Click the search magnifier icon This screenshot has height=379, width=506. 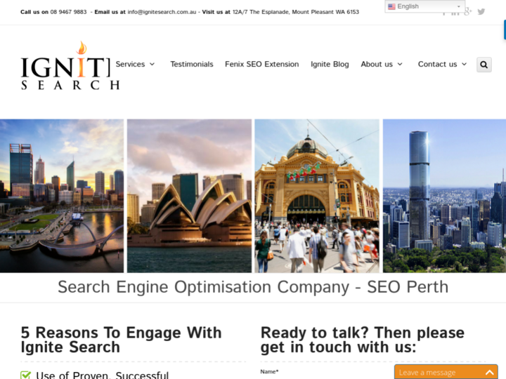(x=484, y=65)
